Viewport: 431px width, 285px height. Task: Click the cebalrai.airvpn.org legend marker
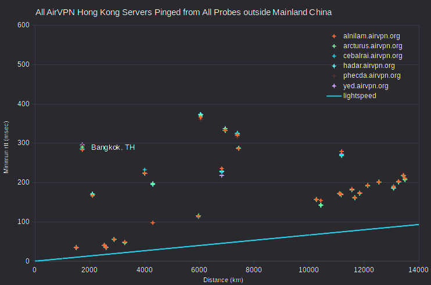[x=334, y=56]
